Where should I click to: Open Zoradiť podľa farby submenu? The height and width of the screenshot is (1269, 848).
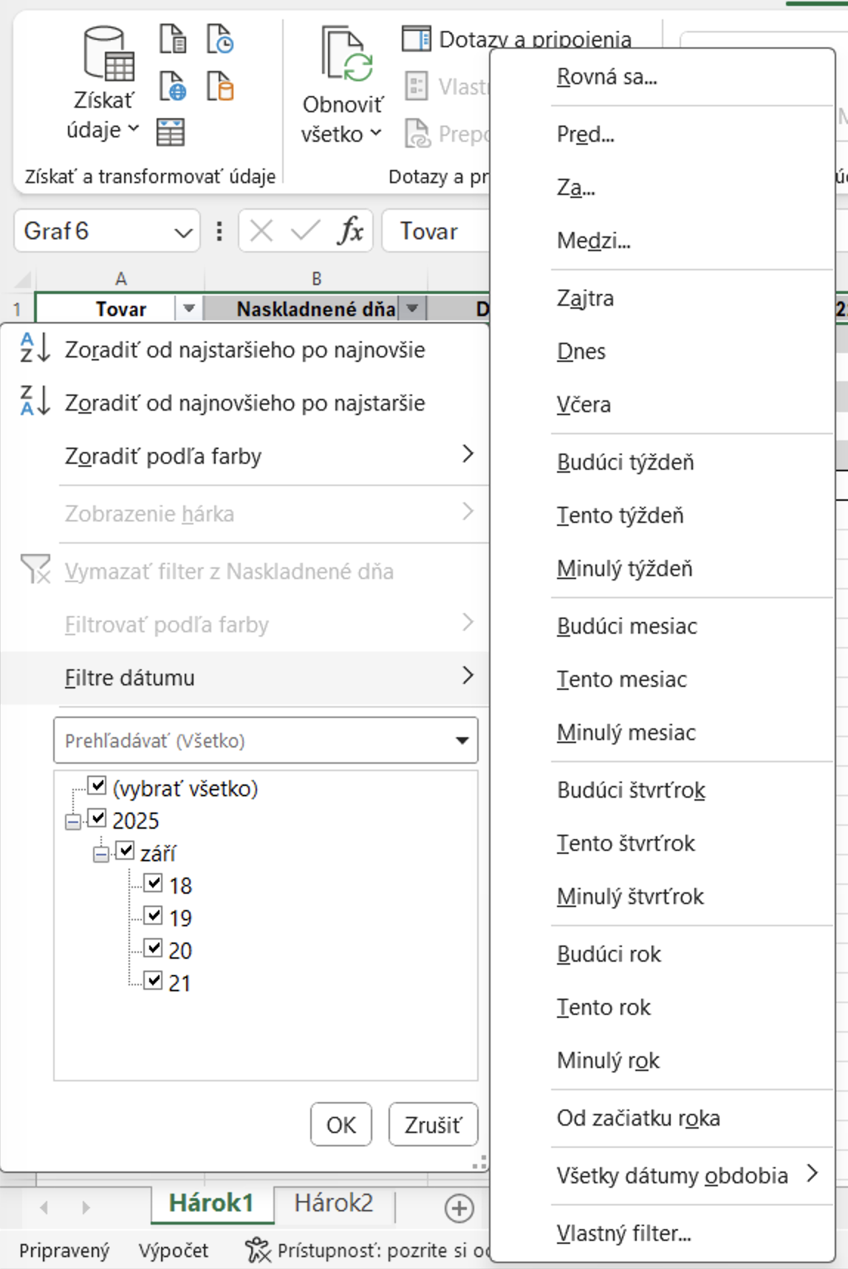(x=245, y=456)
